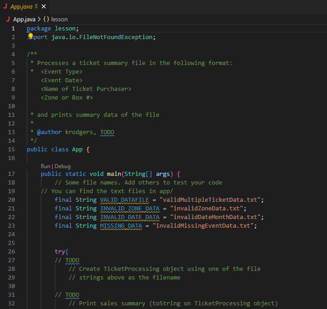Click the main method name

click(114, 174)
